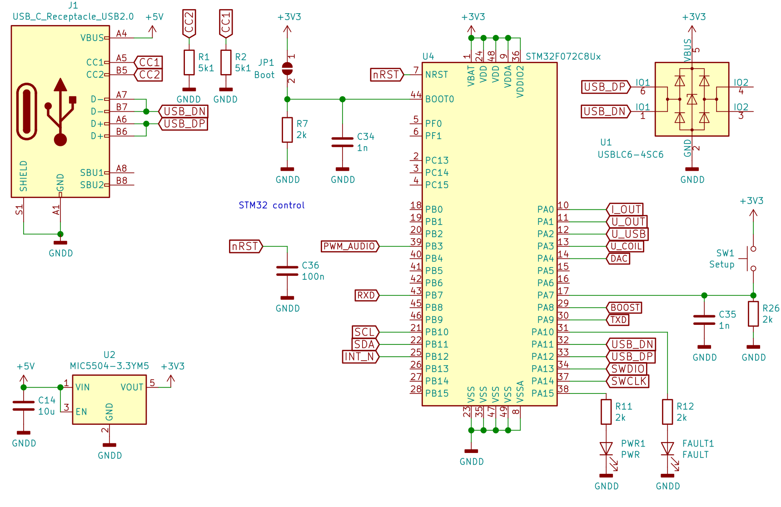The height and width of the screenshot is (507, 781).
Task: Select the USBLC6-4SC6 ESD protection diode block
Action: point(692,99)
